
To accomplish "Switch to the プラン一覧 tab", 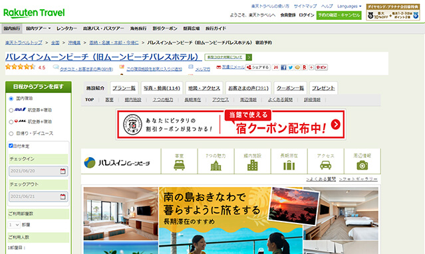I will [x=124, y=88].
